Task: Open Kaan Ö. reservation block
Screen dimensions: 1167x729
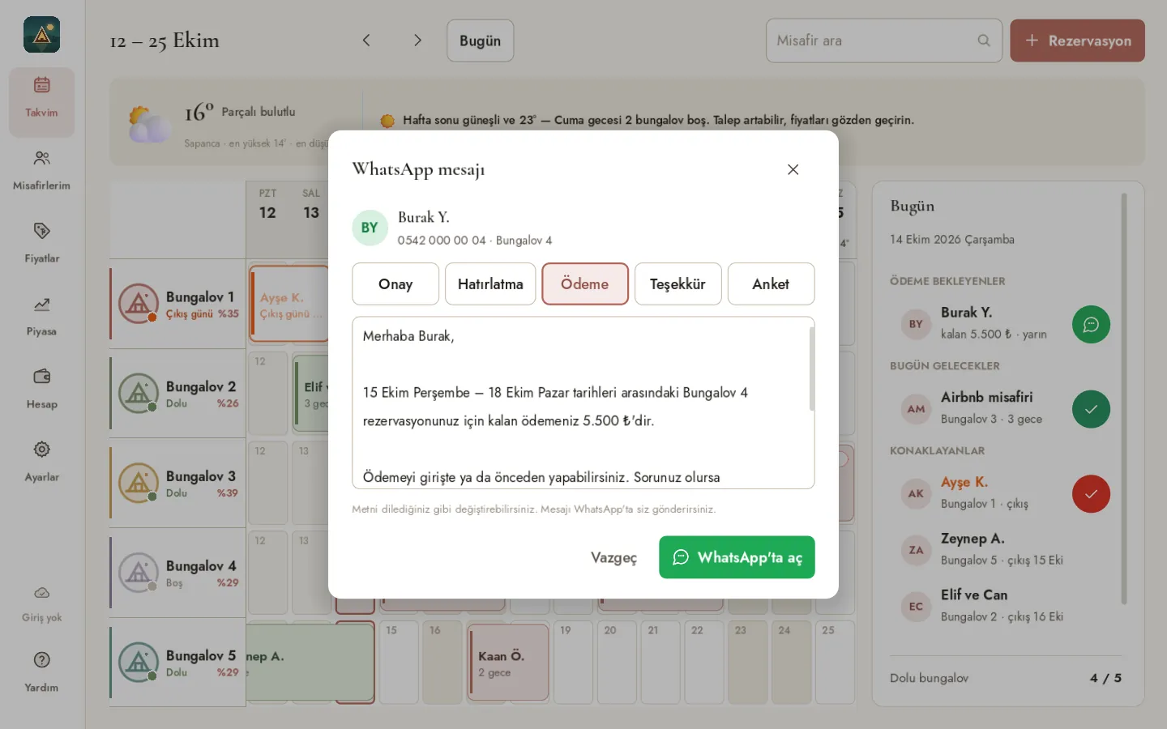Action: 508,663
